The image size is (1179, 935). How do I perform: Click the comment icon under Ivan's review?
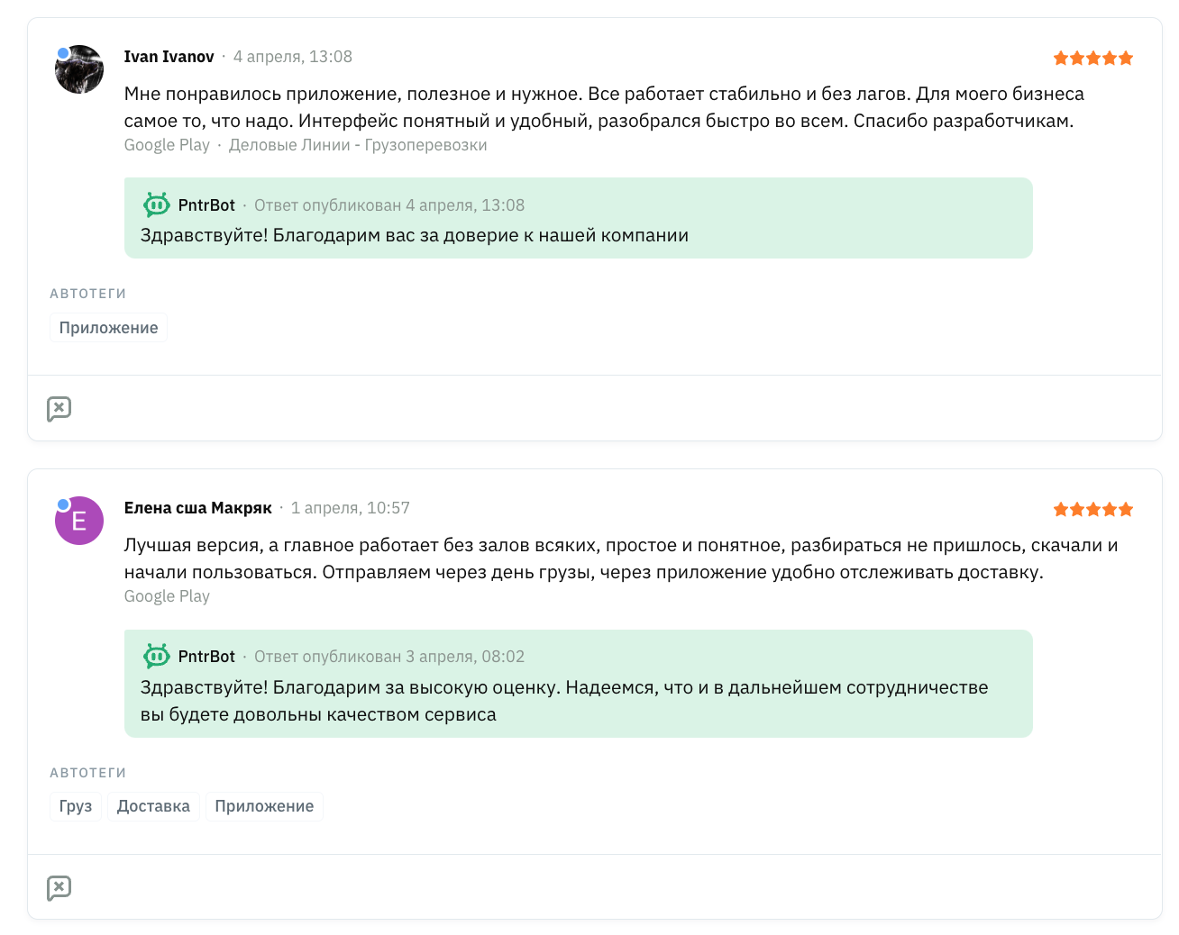[x=59, y=409]
